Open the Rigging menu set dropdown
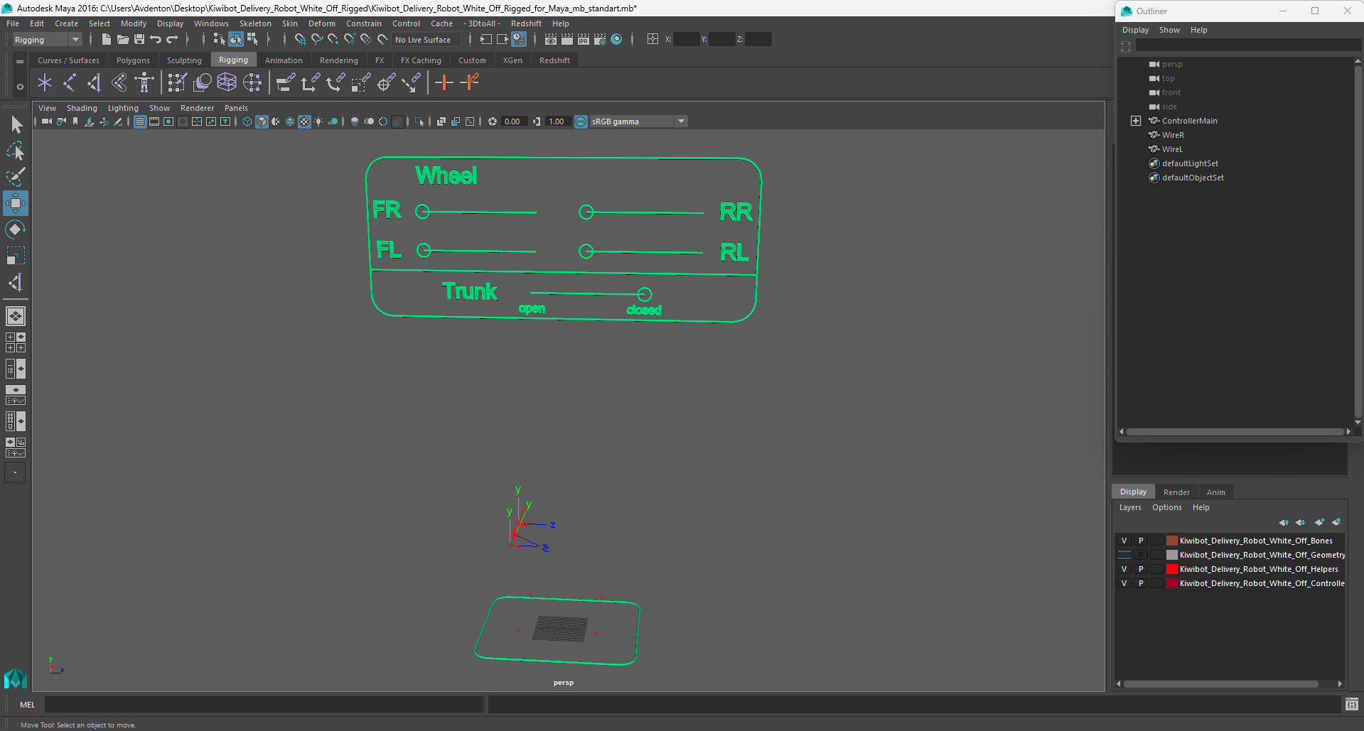The height and width of the screenshot is (731, 1364). [x=47, y=40]
